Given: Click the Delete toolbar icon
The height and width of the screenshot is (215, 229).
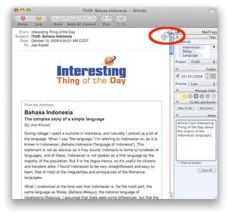Looking at the screenshot, I should click(x=23, y=18).
